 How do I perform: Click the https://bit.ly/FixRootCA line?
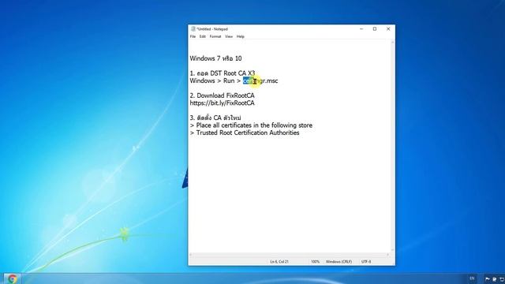tap(222, 103)
